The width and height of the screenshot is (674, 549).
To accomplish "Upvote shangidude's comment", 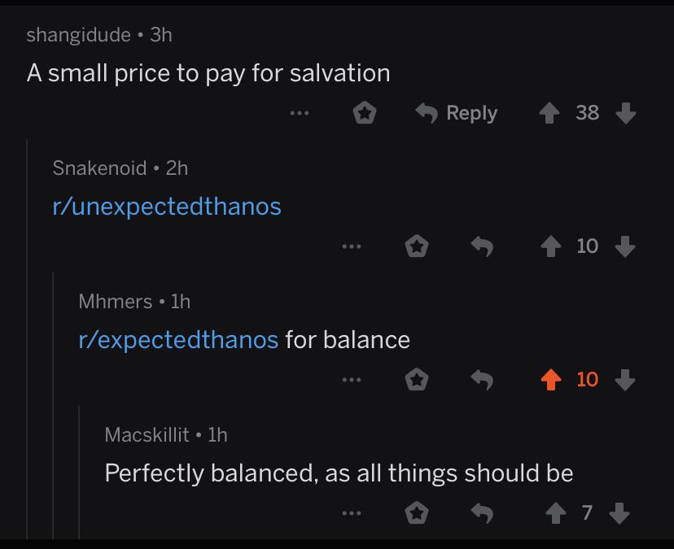I will click(x=551, y=113).
